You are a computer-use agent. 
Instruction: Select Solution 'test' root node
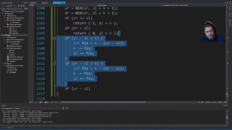tap(14, 11)
